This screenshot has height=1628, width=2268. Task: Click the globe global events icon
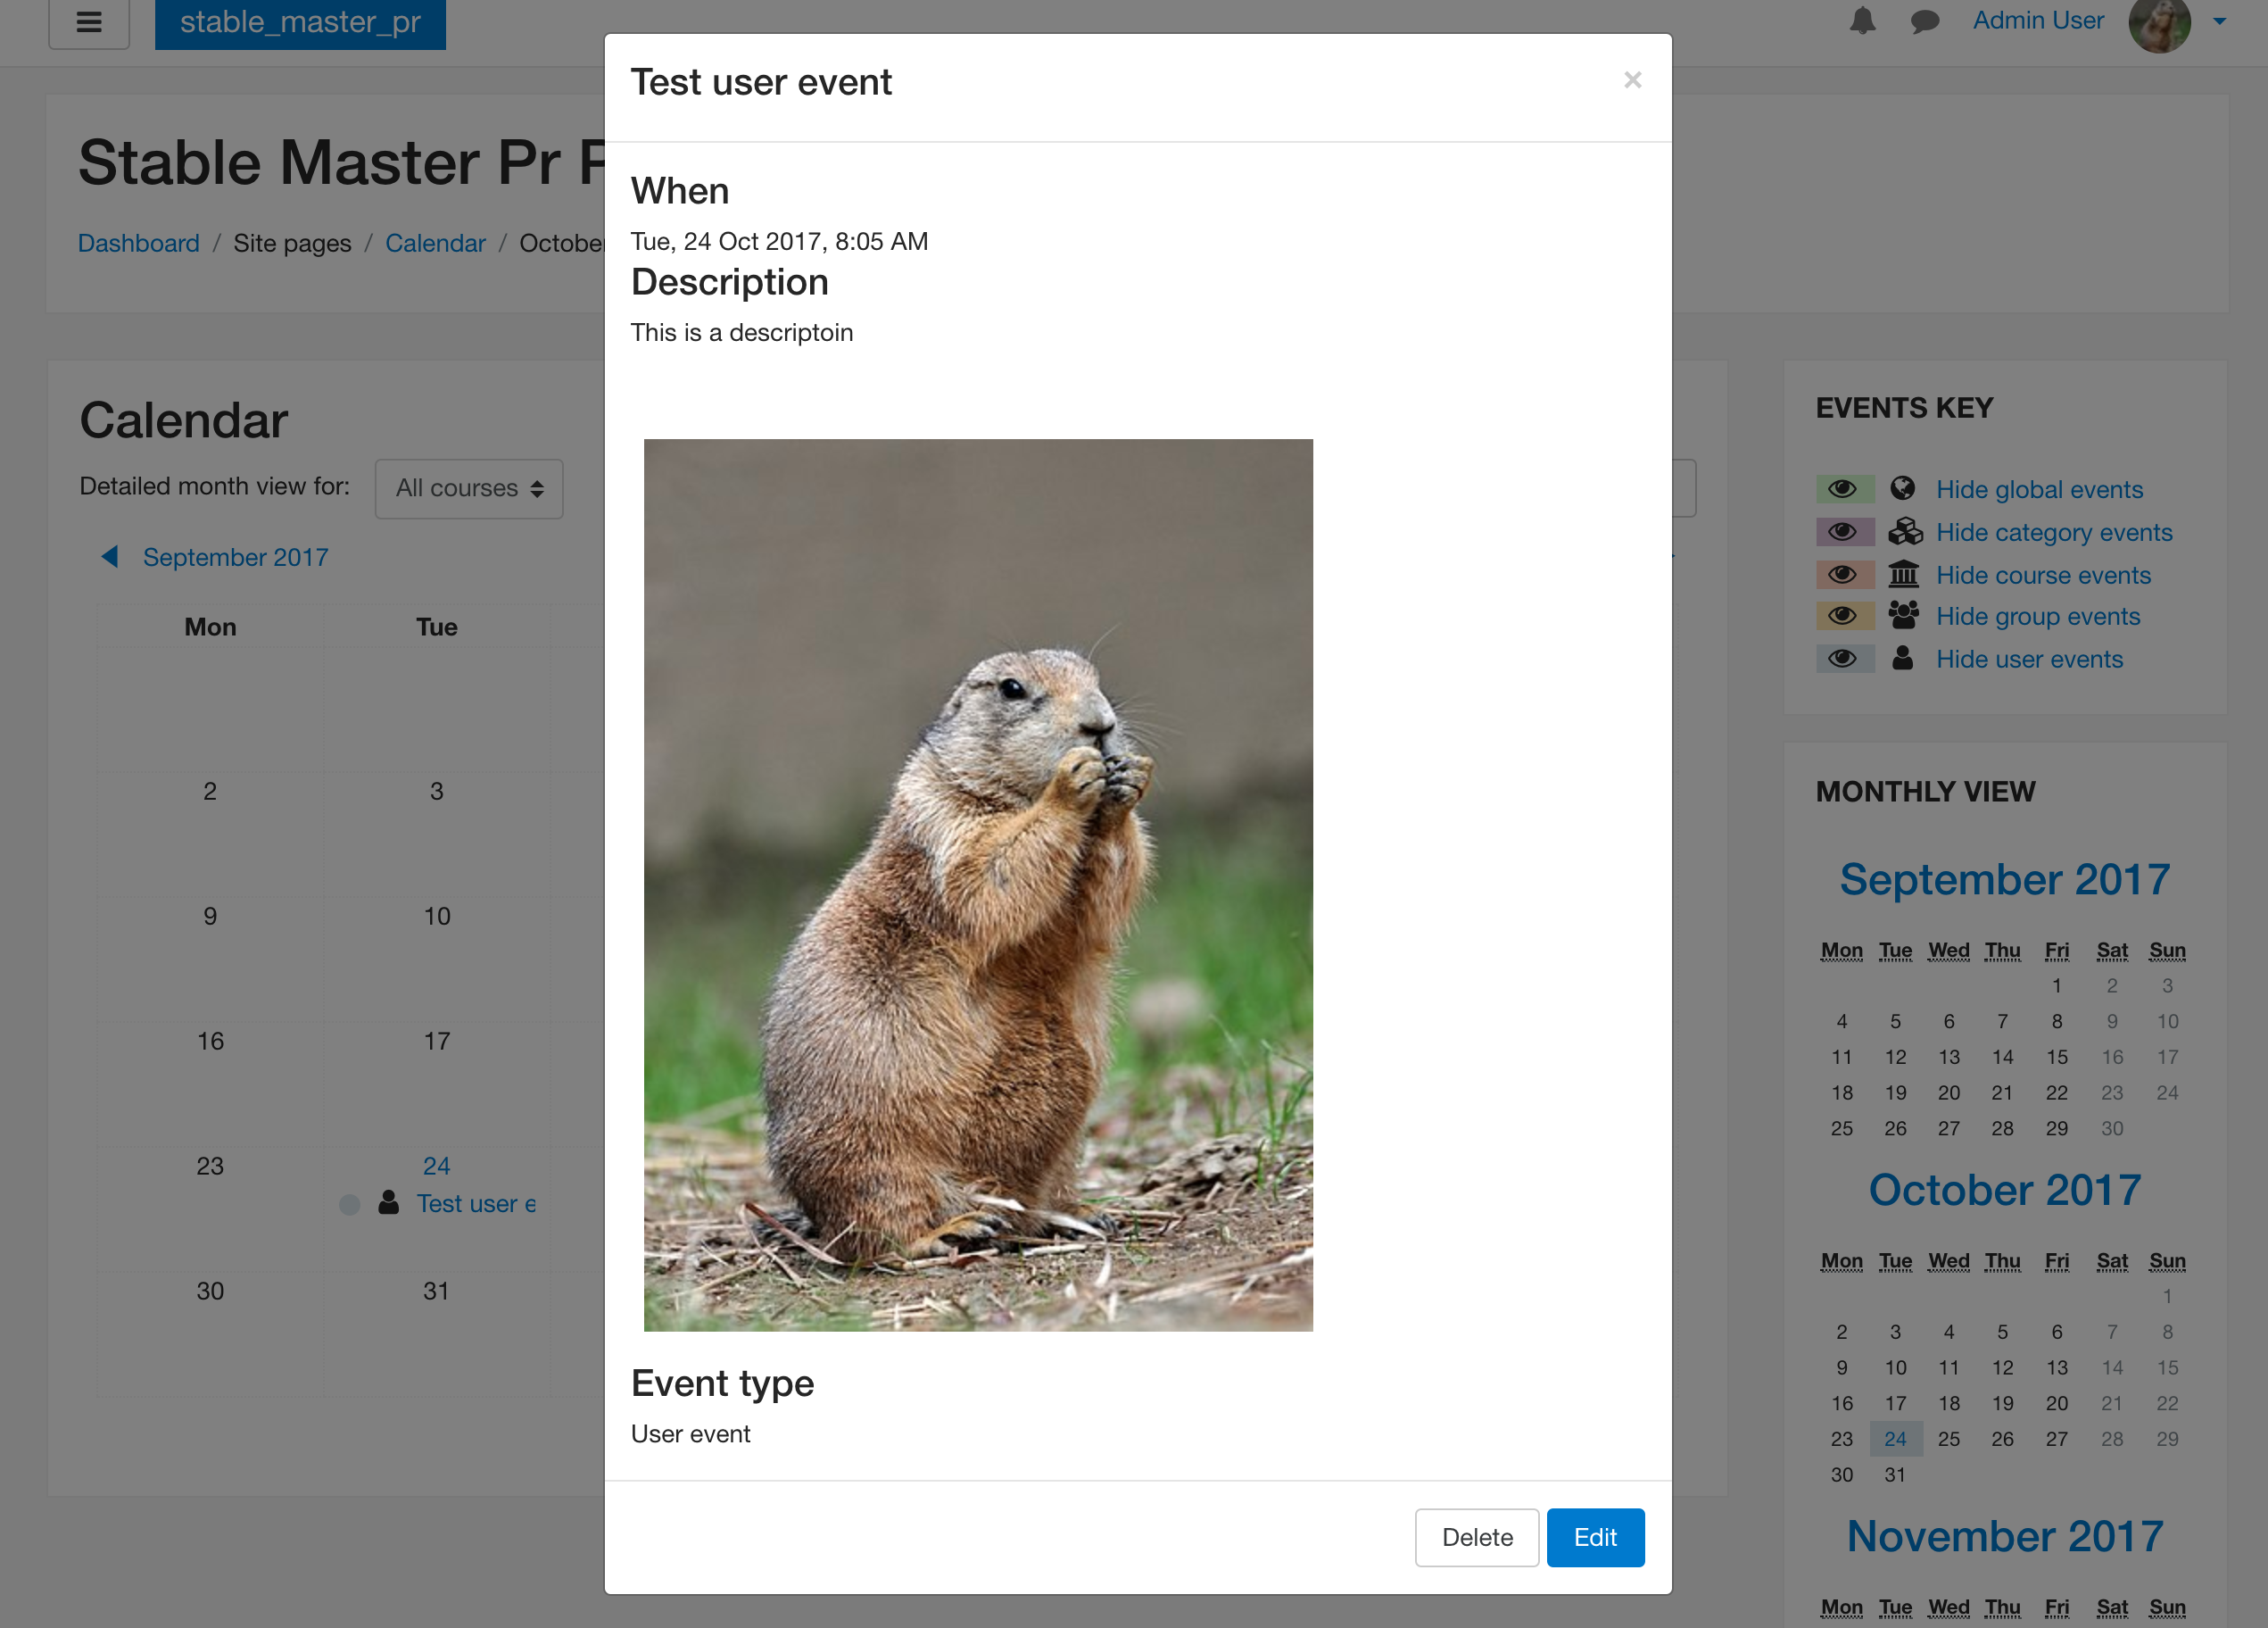pos(1903,488)
